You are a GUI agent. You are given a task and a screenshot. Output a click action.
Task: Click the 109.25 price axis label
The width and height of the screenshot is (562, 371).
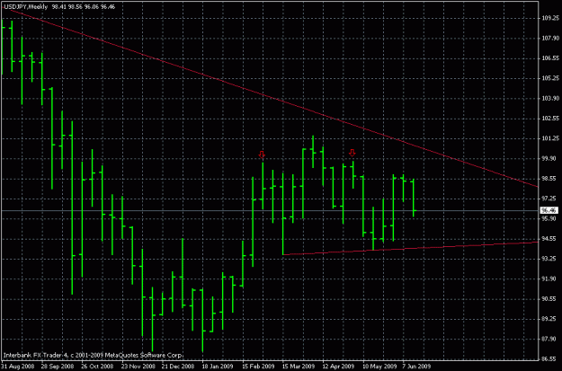point(551,18)
